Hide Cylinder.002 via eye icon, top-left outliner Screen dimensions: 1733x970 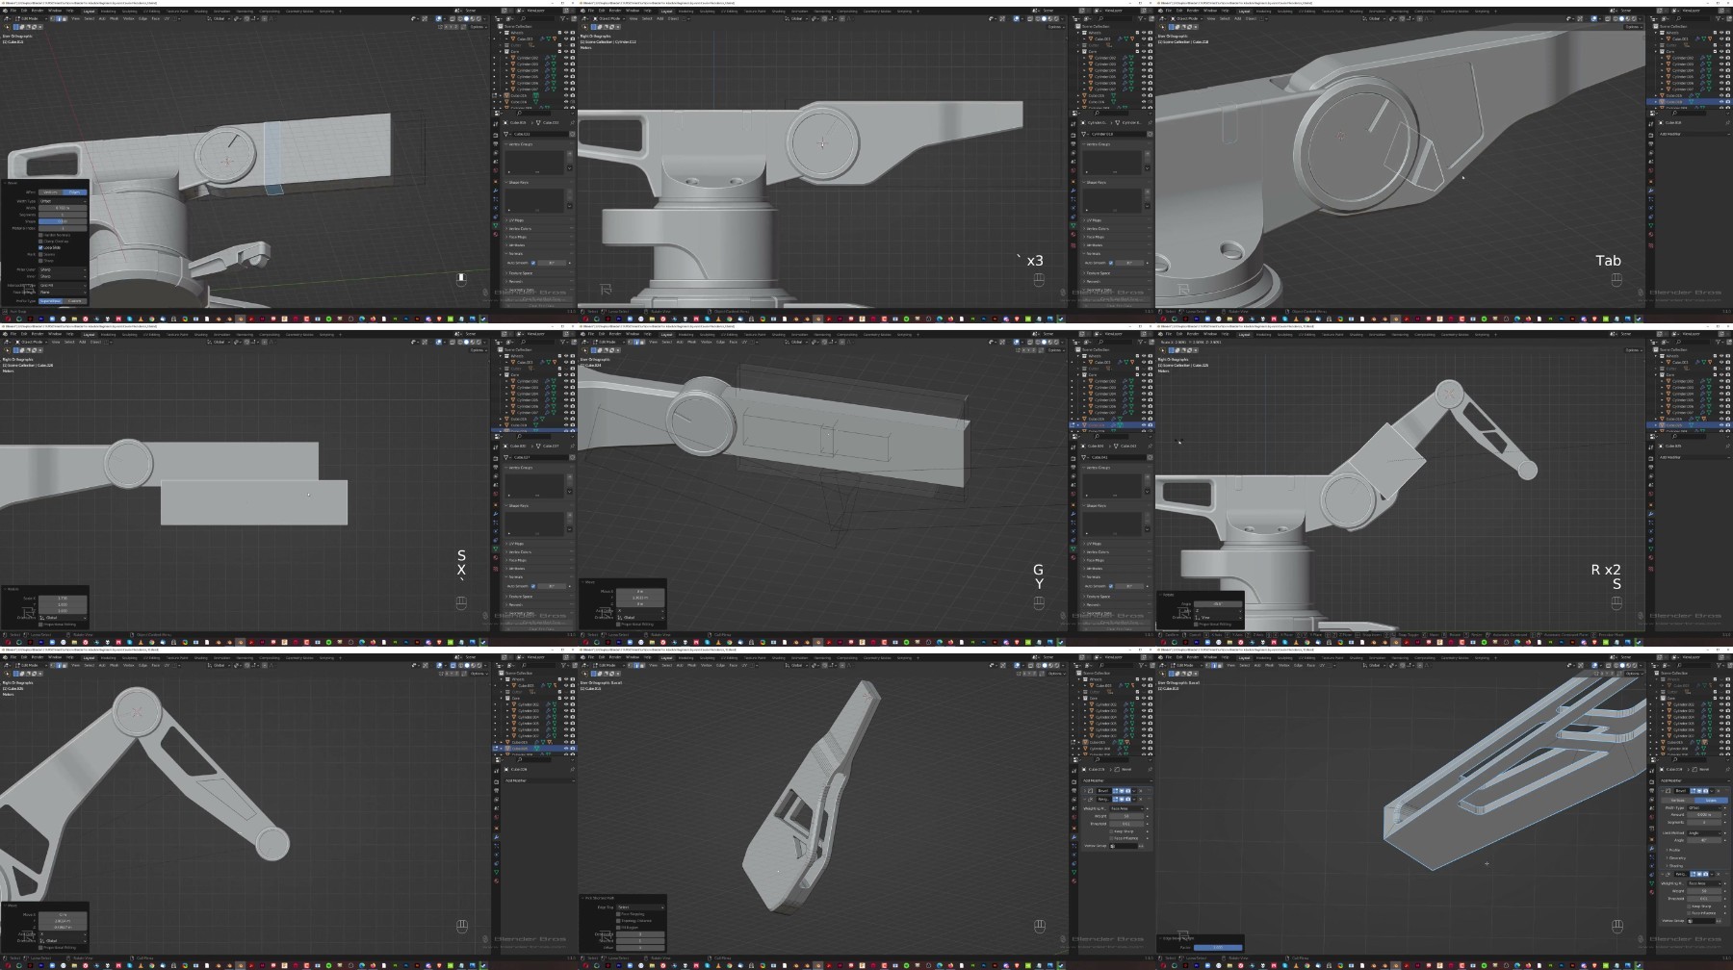(566, 58)
